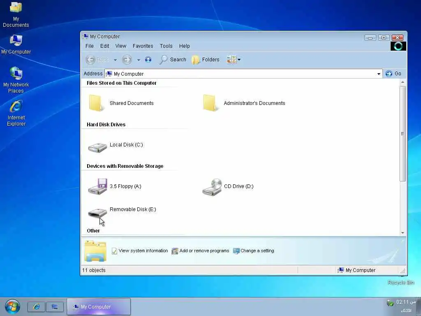Click the system tray network icon
The height and width of the screenshot is (316, 421).
pos(390,303)
